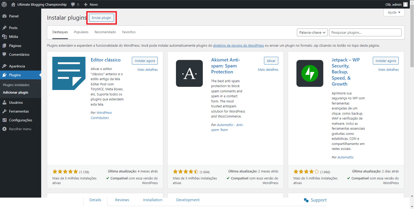Click the comments bubble icon in admin bar

click(x=73, y=5)
